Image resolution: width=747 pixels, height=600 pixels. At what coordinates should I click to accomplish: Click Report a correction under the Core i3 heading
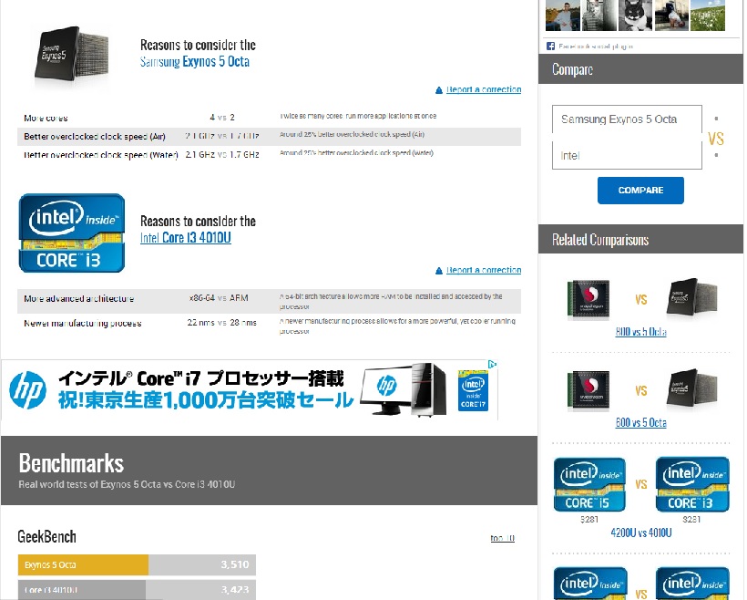pyautogui.click(x=484, y=271)
